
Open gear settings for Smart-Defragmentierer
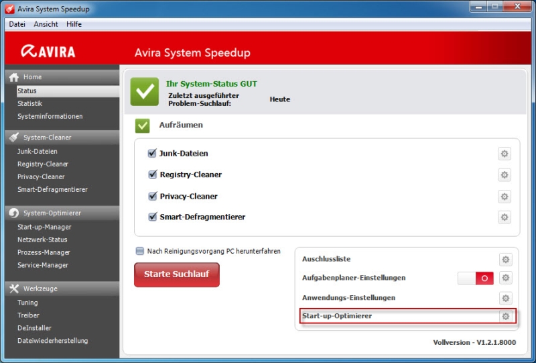click(x=505, y=217)
